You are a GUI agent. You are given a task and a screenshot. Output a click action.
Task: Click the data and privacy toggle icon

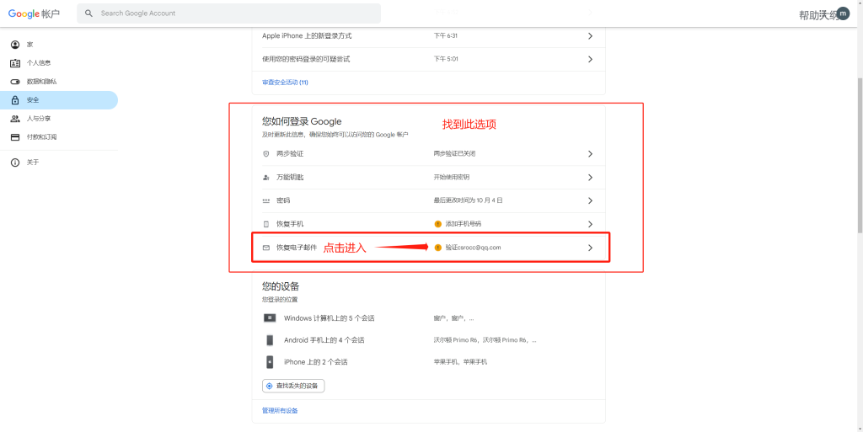pyautogui.click(x=15, y=82)
